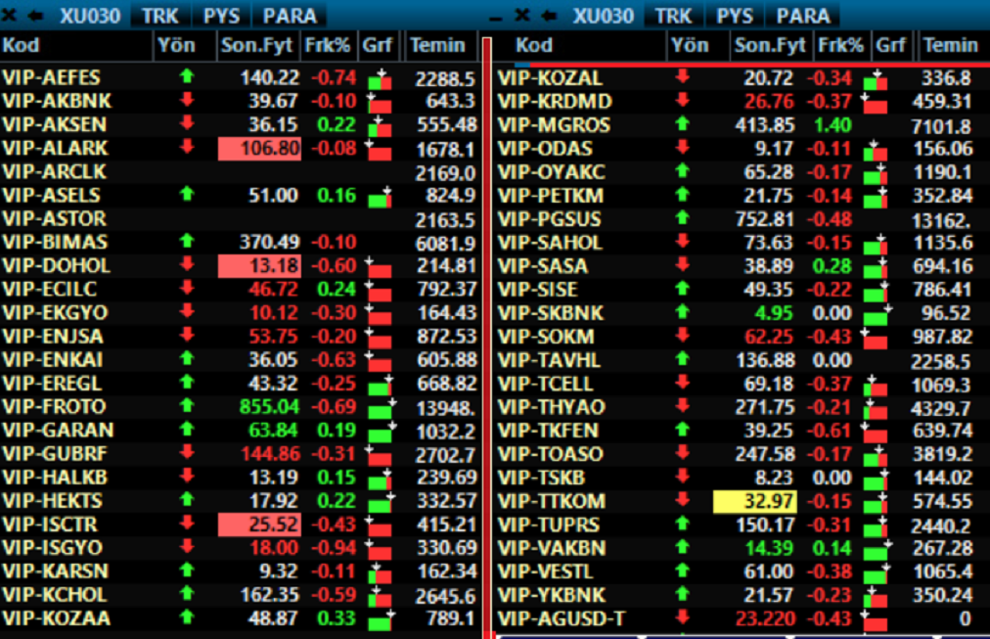Select the VIP-SAHOL symbol
The image size is (990, 639).
pyautogui.click(x=550, y=243)
